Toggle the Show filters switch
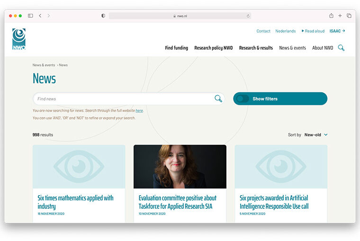This screenshot has width=360, height=241. (243, 98)
